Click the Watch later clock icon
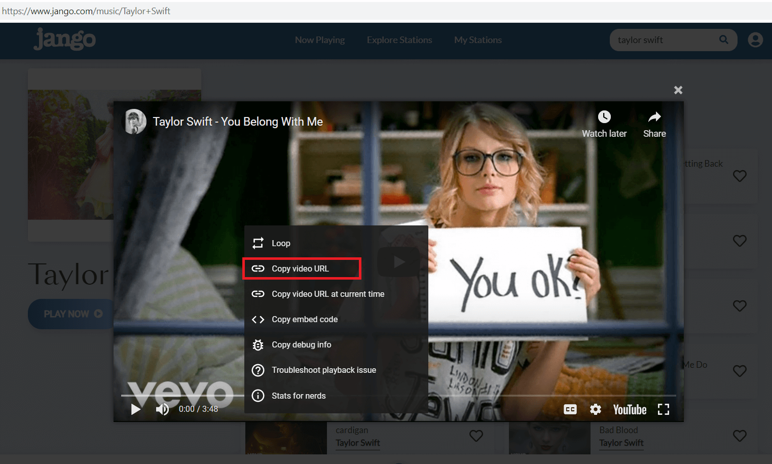 coord(604,117)
